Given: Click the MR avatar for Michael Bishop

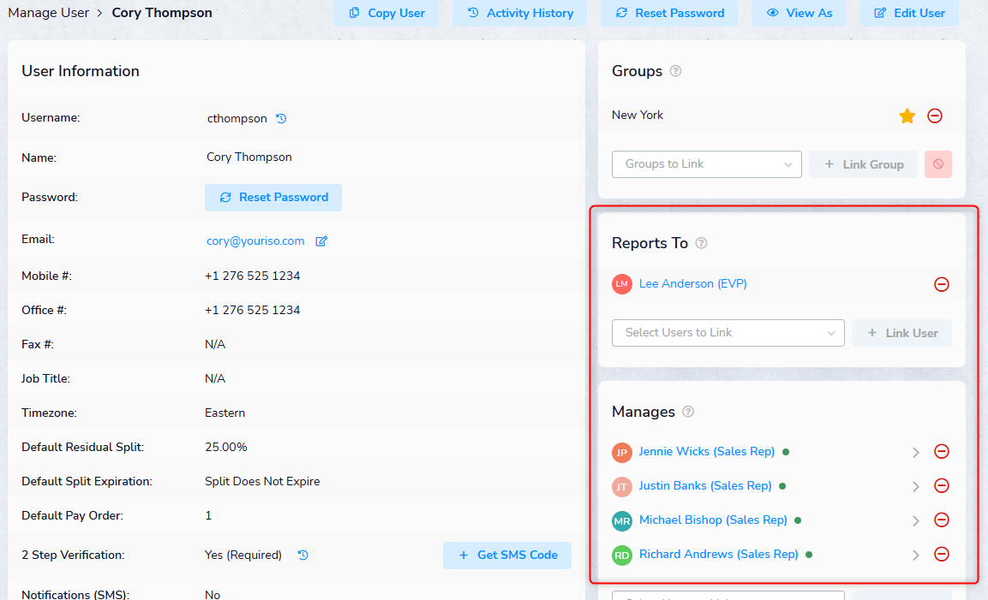Looking at the screenshot, I should 622,520.
